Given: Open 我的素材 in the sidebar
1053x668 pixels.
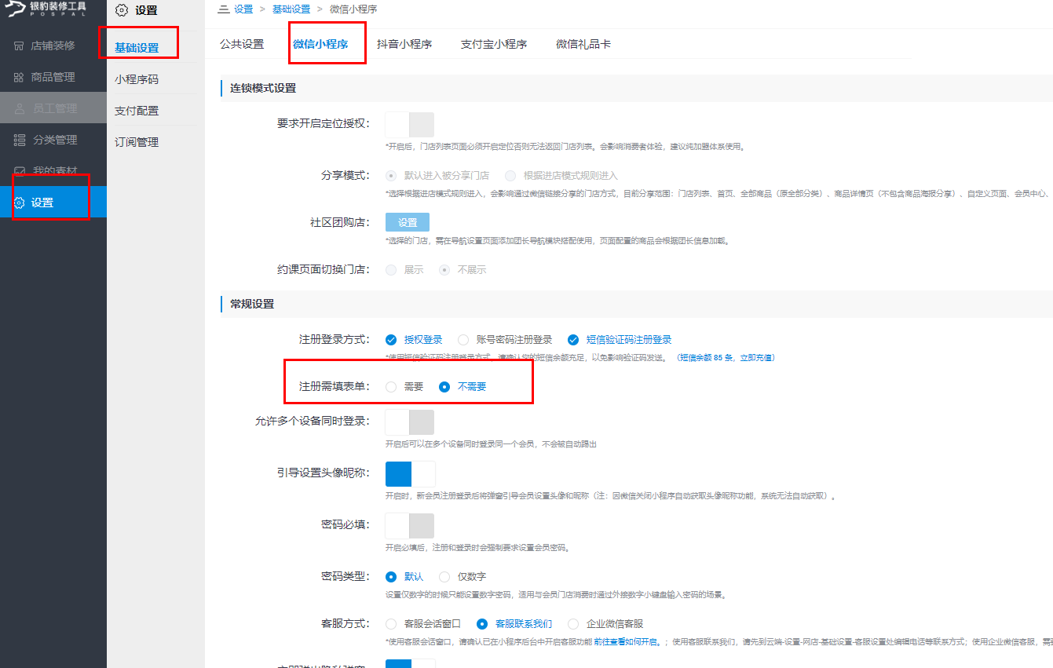Looking at the screenshot, I should (x=52, y=170).
